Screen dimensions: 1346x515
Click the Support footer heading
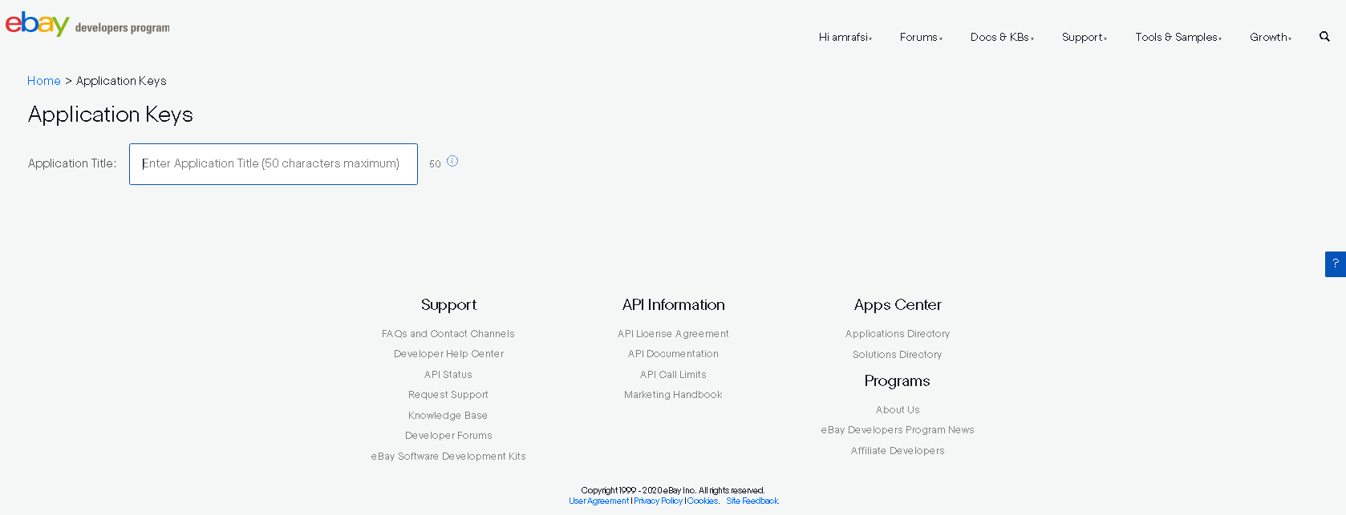[448, 305]
